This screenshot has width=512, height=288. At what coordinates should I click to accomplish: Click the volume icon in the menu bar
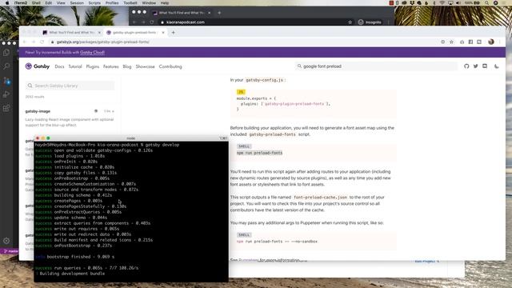click(x=458, y=3)
